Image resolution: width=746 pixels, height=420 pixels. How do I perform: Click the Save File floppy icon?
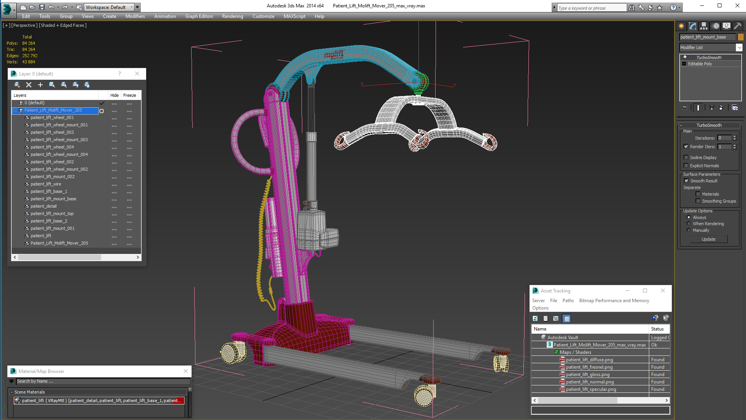42,7
